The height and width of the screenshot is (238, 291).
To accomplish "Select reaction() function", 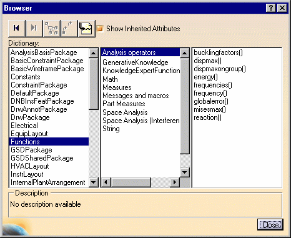I will (207, 117).
